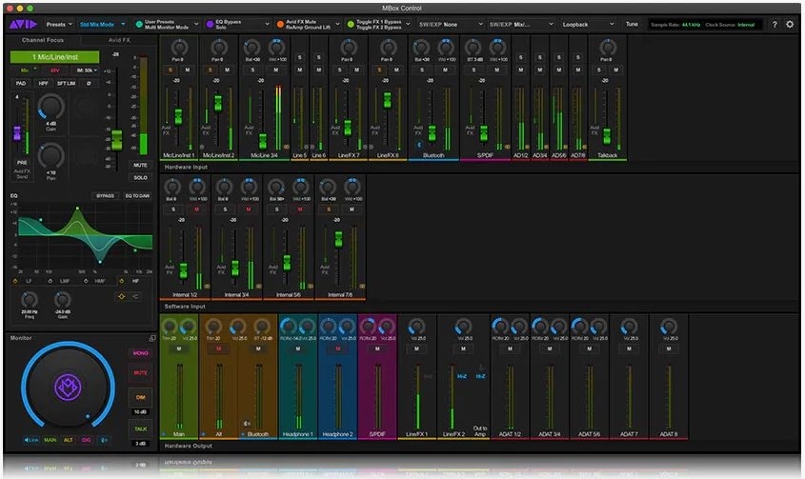The height and width of the screenshot is (479, 805).
Task: Click the orange Avid FX Mute circle icon
Action: (280, 24)
